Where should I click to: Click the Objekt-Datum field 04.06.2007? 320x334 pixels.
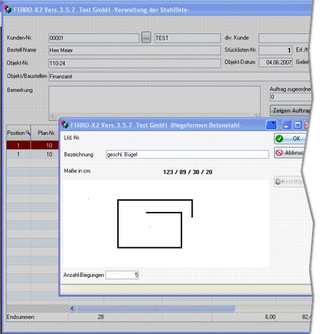275,63
